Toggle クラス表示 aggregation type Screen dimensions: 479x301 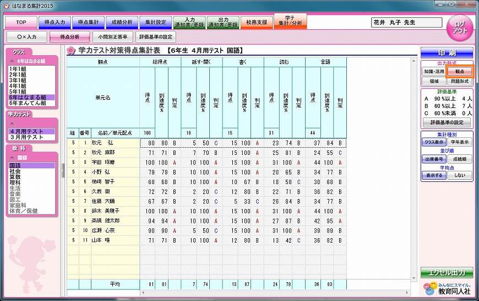point(434,142)
